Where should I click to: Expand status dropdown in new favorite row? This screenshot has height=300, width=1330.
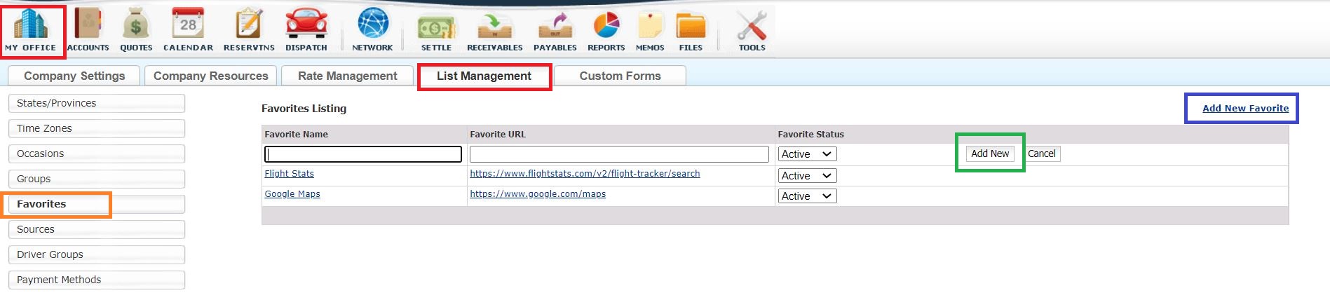(807, 154)
